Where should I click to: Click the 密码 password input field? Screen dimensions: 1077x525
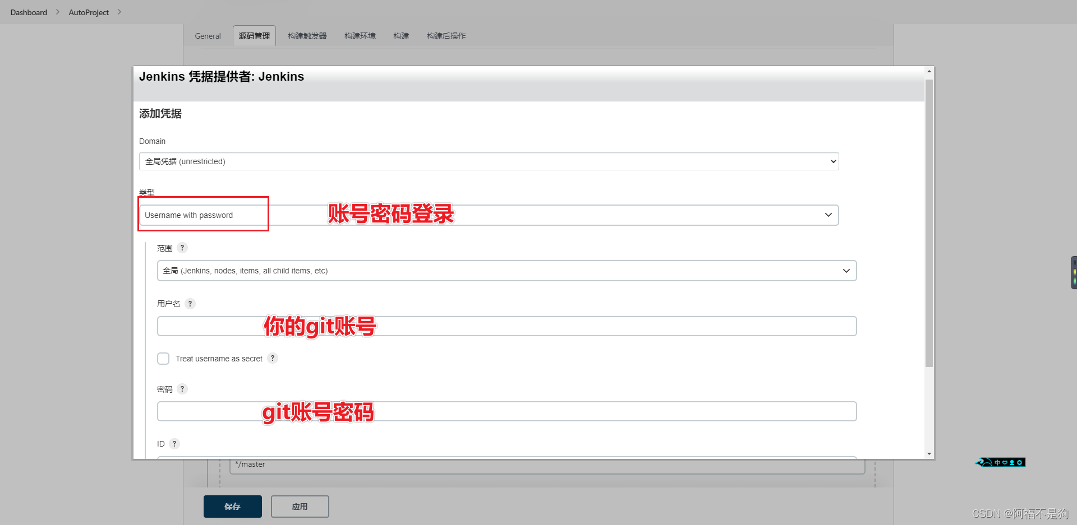coord(507,411)
